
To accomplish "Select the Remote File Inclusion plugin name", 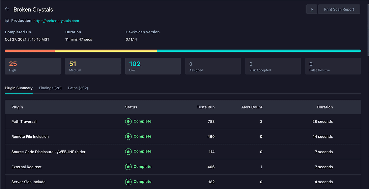I will pyautogui.click(x=30, y=137).
